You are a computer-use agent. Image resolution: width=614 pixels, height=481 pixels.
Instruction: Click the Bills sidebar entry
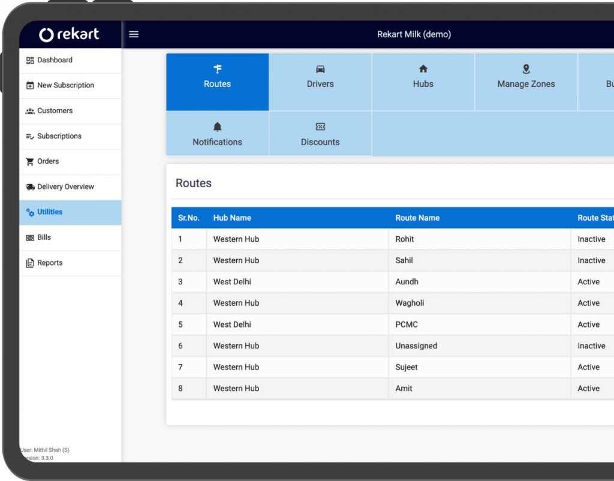tap(43, 238)
